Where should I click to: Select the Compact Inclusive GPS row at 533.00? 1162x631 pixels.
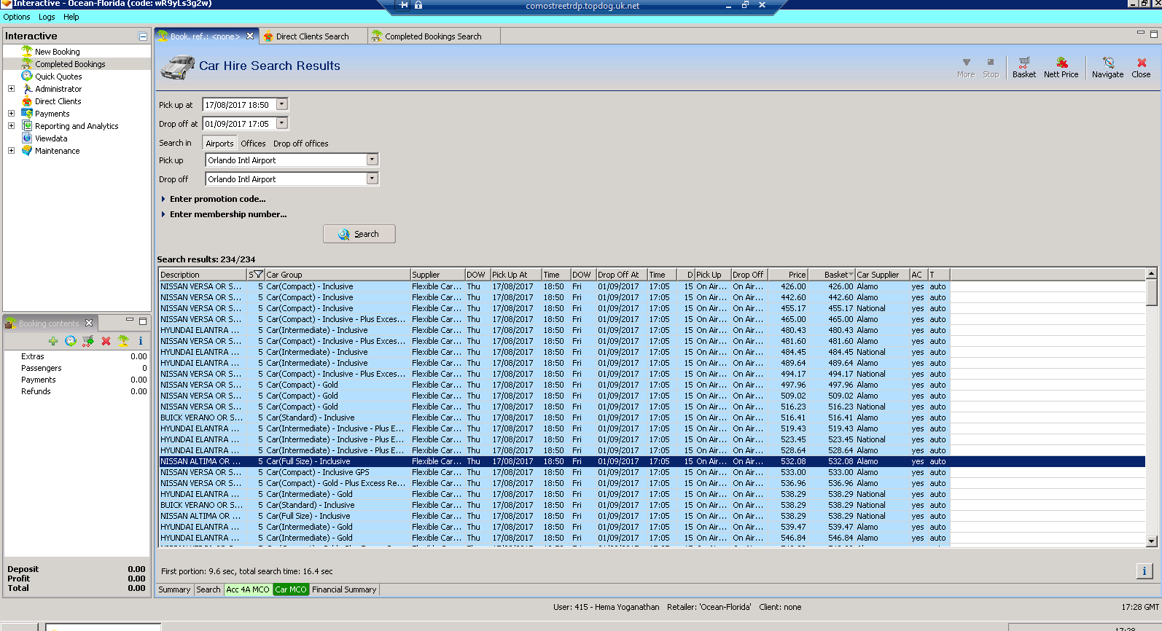pyautogui.click(x=652, y=472)
